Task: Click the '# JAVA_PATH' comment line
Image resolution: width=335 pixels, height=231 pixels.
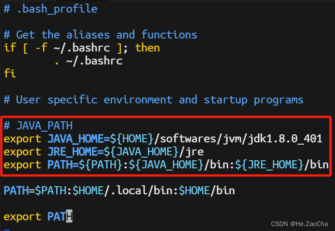Action: point(38,126)
